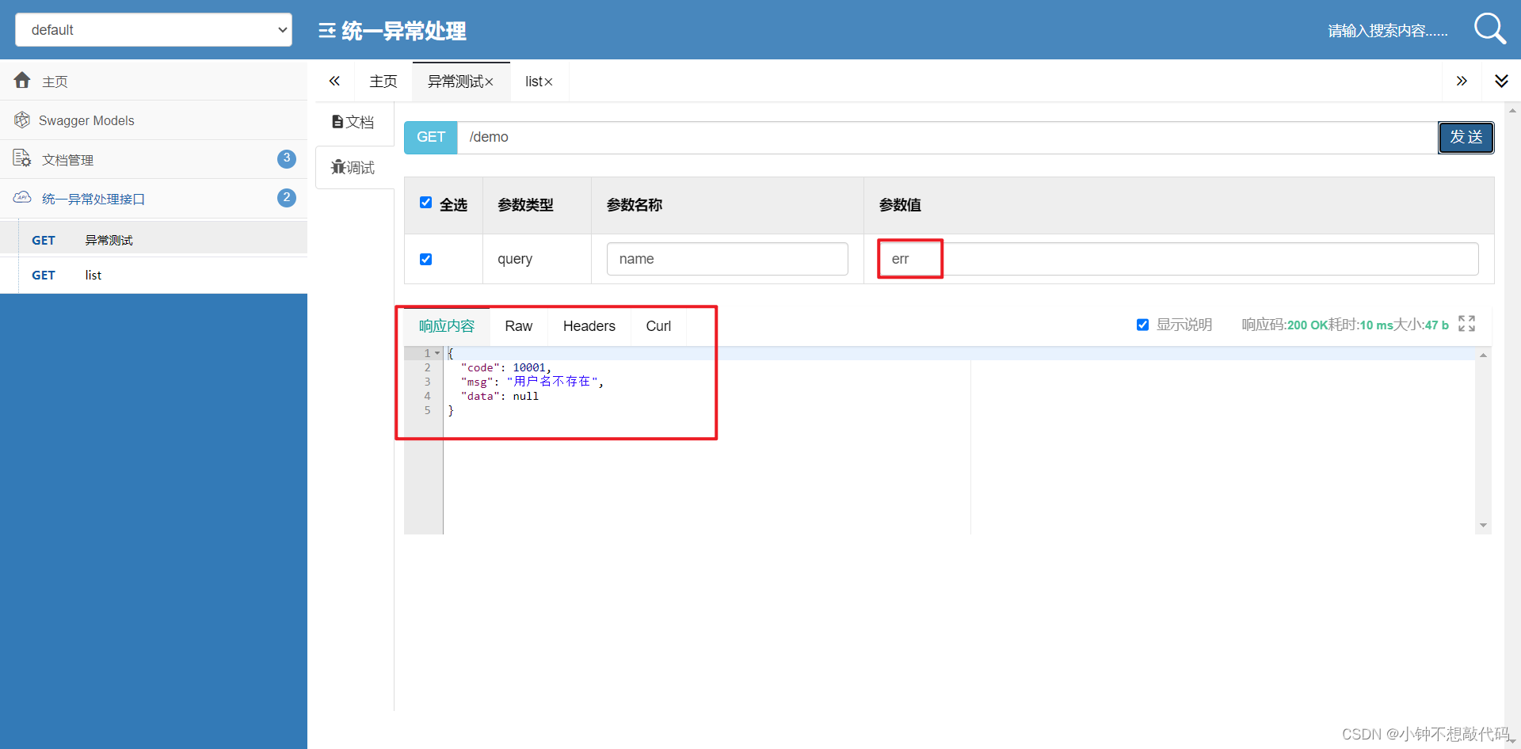Image resolution: width=1521 pixels, height=749 pixels.
Task: Click the 文档管理 document icon
Action: click(22, 158)
